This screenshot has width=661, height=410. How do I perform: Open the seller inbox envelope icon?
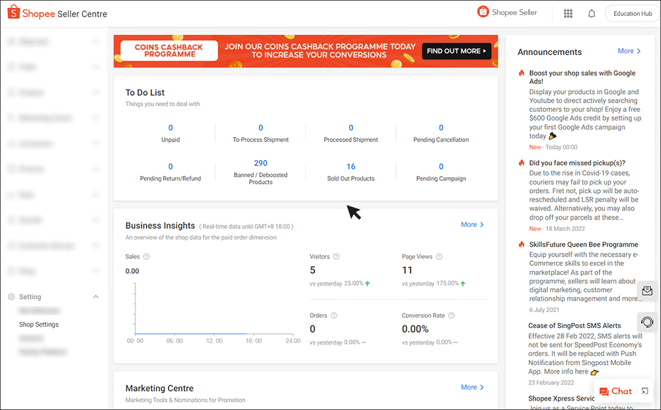point(647,291)
